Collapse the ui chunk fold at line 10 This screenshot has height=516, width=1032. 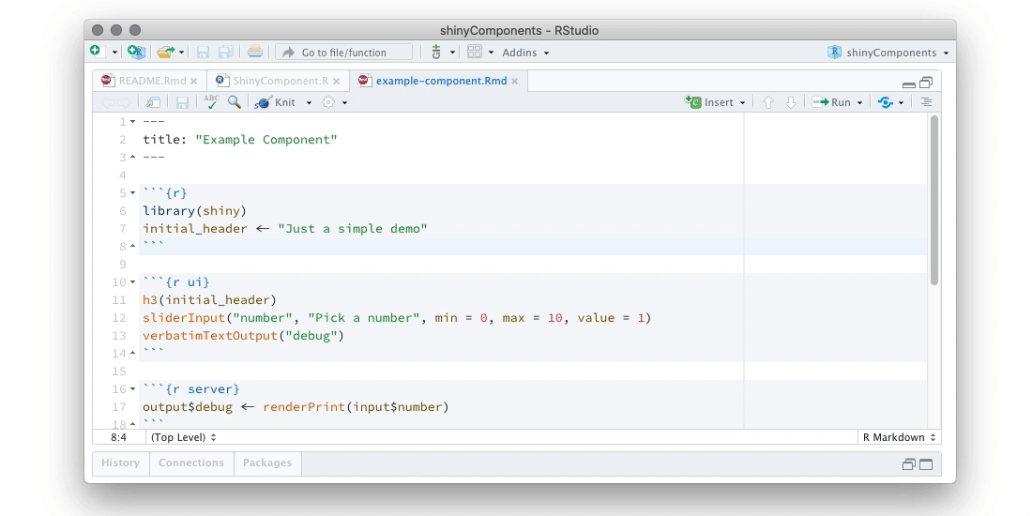132,282
